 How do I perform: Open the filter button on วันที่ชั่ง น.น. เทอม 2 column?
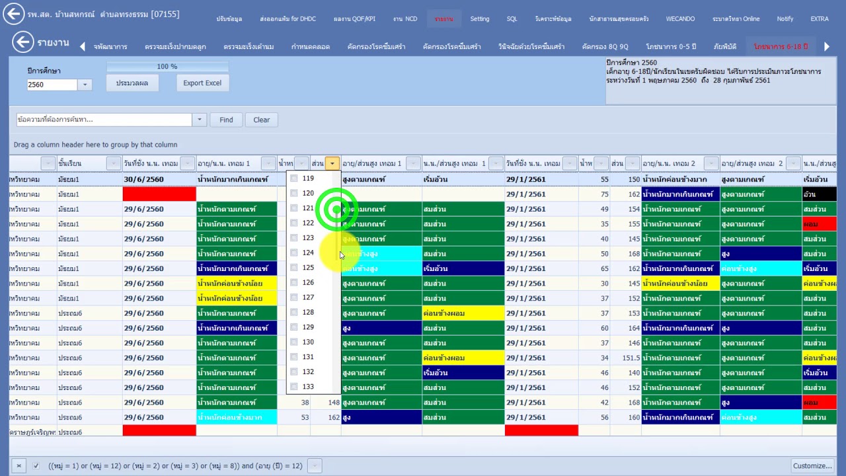[x=570, y=163]
